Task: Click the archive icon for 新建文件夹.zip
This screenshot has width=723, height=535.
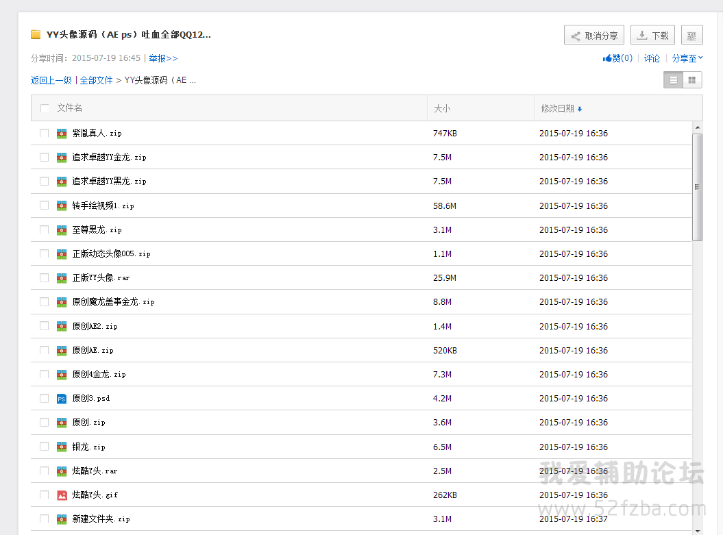Action: click(61, 519)
